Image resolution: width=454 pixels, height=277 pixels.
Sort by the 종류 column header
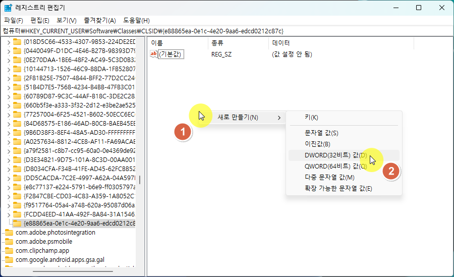(238, 43)
